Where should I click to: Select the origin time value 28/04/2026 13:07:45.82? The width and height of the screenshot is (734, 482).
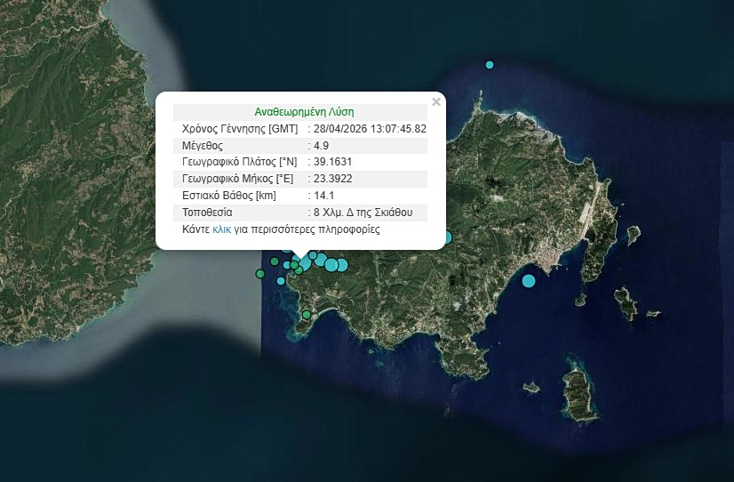tap(370, 129)
